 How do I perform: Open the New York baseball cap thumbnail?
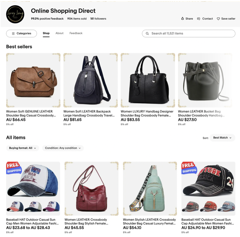(x=208, y=189)
